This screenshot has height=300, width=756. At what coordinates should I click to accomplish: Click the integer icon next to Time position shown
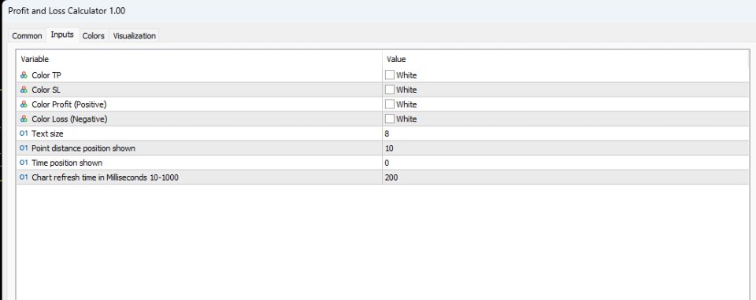(24, 163)
